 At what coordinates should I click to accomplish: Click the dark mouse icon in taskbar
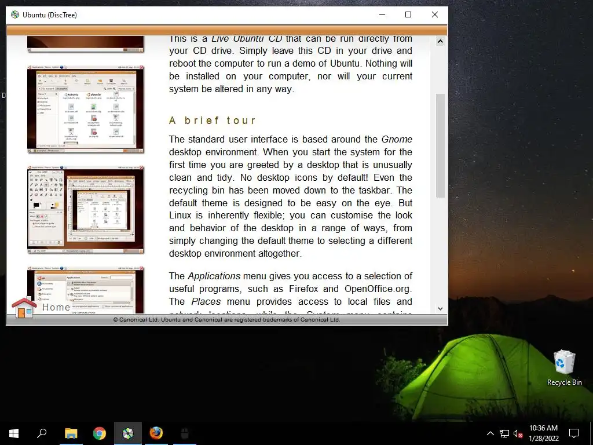coord(185,433)
